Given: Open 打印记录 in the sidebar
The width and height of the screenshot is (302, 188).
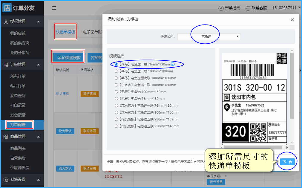Looking at the screenshot, I should coord(18,106).
